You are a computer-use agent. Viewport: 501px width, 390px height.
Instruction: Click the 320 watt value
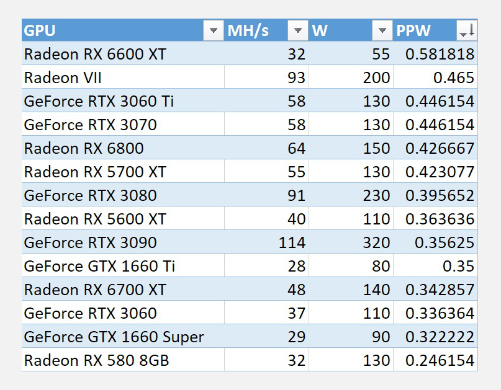tap(376, 242)
